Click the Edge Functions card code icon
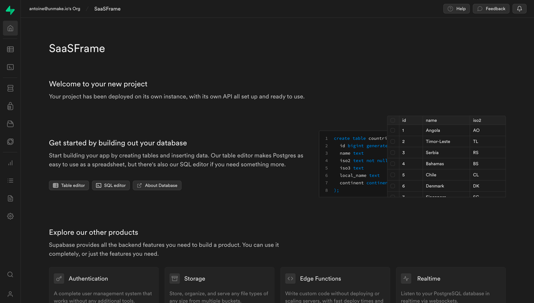534x303 pixels. click(290, 278)
